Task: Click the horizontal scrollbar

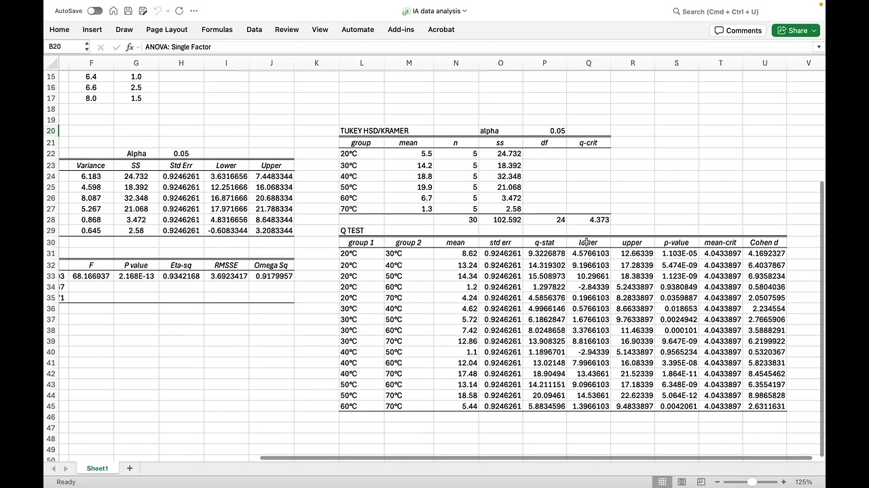Action: pos(536,458)
